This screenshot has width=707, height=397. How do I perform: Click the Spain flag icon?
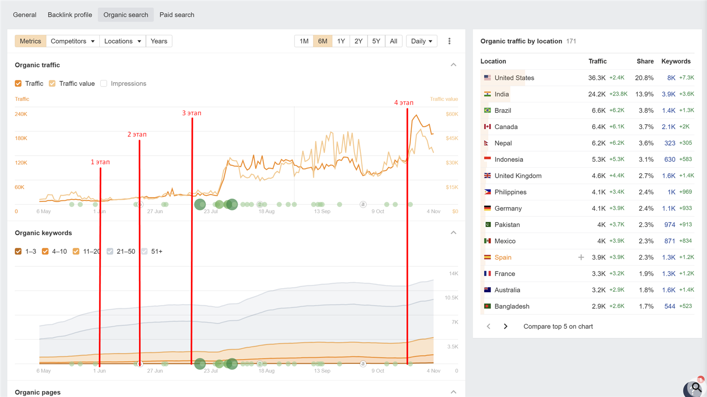(x=487, y=257)
